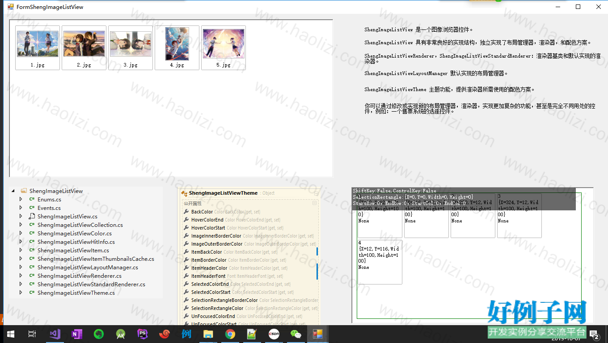
Task: Expand ShengImageListViewCollection.cs node arrow
Action: pos(21,225)
